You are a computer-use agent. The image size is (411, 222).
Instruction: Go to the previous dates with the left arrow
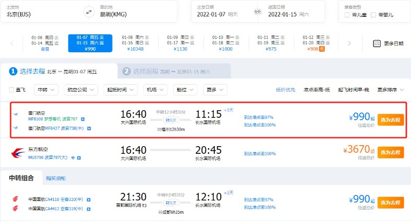(x=12, y=44)
